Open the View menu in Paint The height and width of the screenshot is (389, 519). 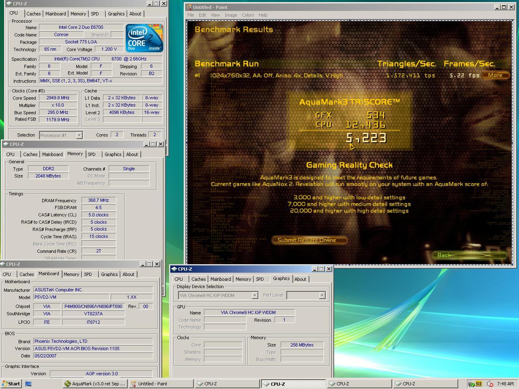point(215,15)
